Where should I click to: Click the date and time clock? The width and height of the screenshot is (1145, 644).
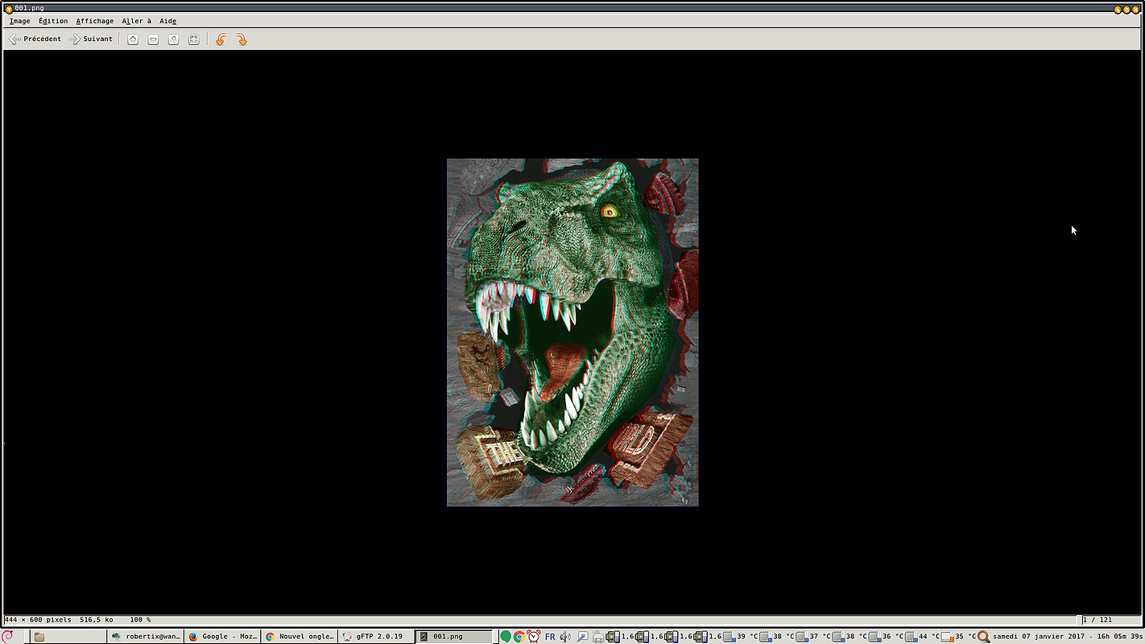click(1067, 637)
